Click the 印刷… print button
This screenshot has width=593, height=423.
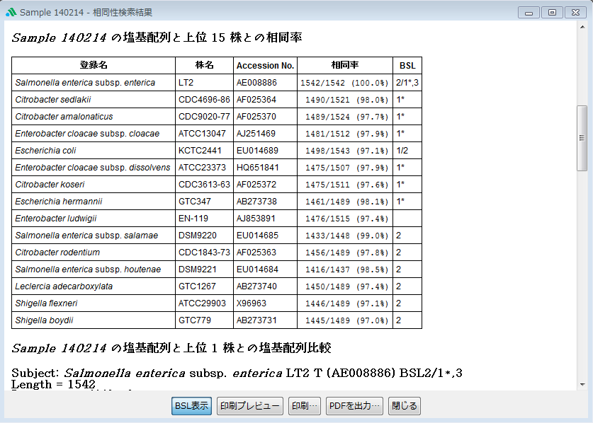[304, 406]
